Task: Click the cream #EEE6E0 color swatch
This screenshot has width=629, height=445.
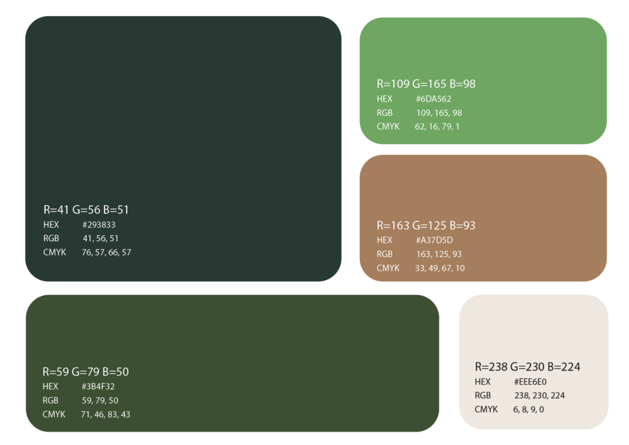Action: click(x=534, y=362)
